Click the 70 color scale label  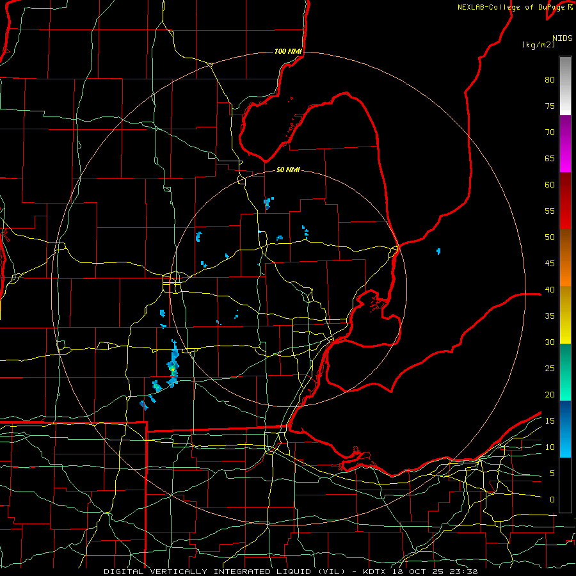[550, 132]
